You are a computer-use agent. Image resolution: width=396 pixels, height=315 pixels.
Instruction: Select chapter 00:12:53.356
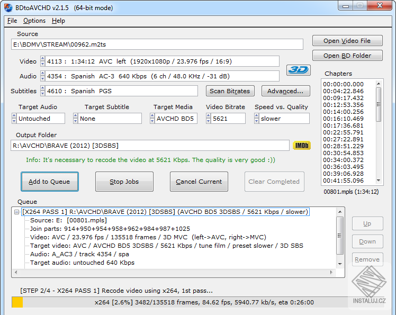click(x=343, y=105)
